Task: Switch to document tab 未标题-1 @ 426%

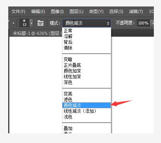Action: coord(36,33)
